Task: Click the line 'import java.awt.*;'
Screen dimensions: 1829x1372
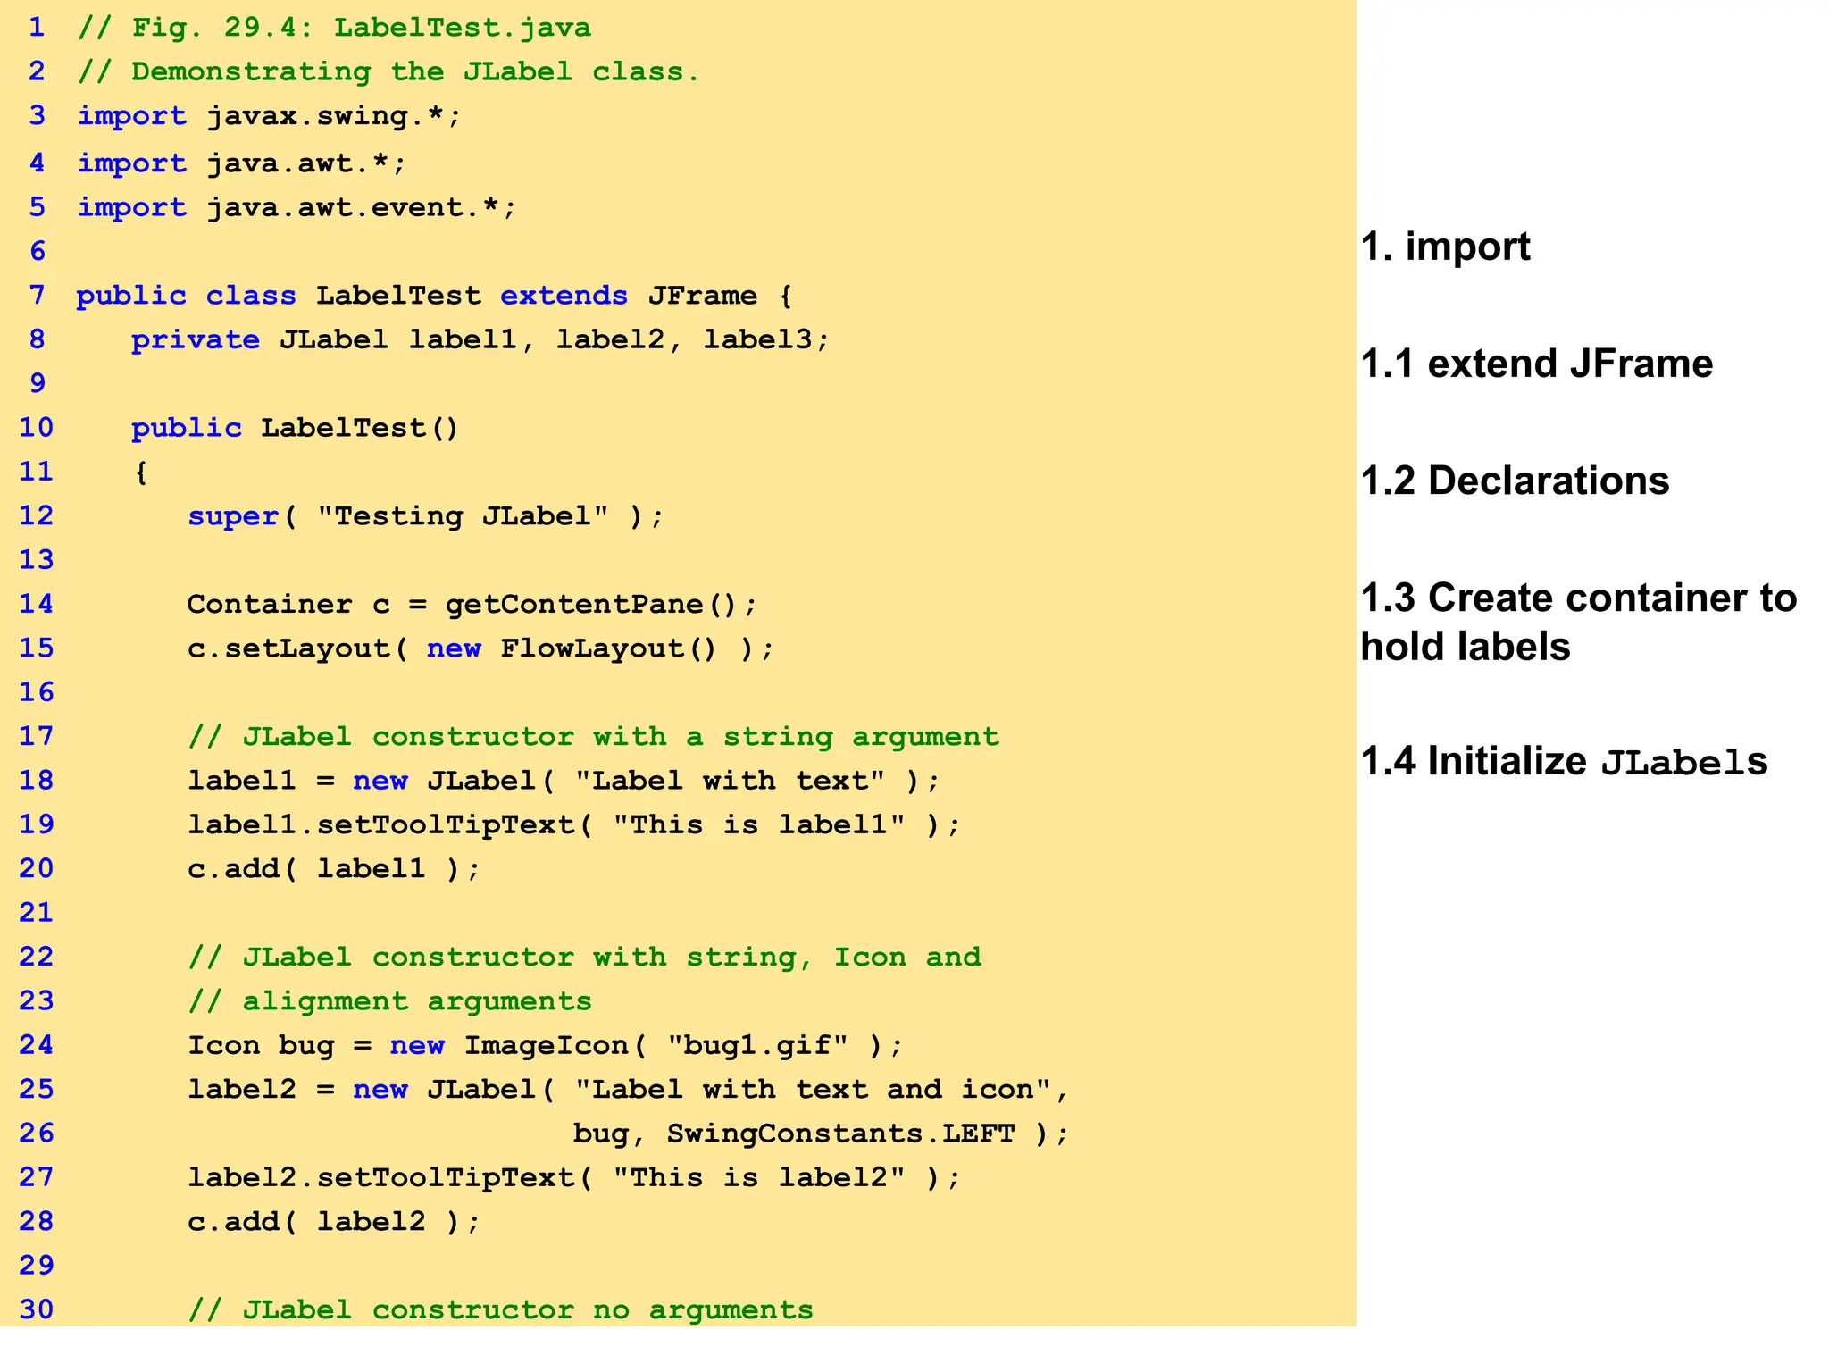Action: [x=241, y=163]
